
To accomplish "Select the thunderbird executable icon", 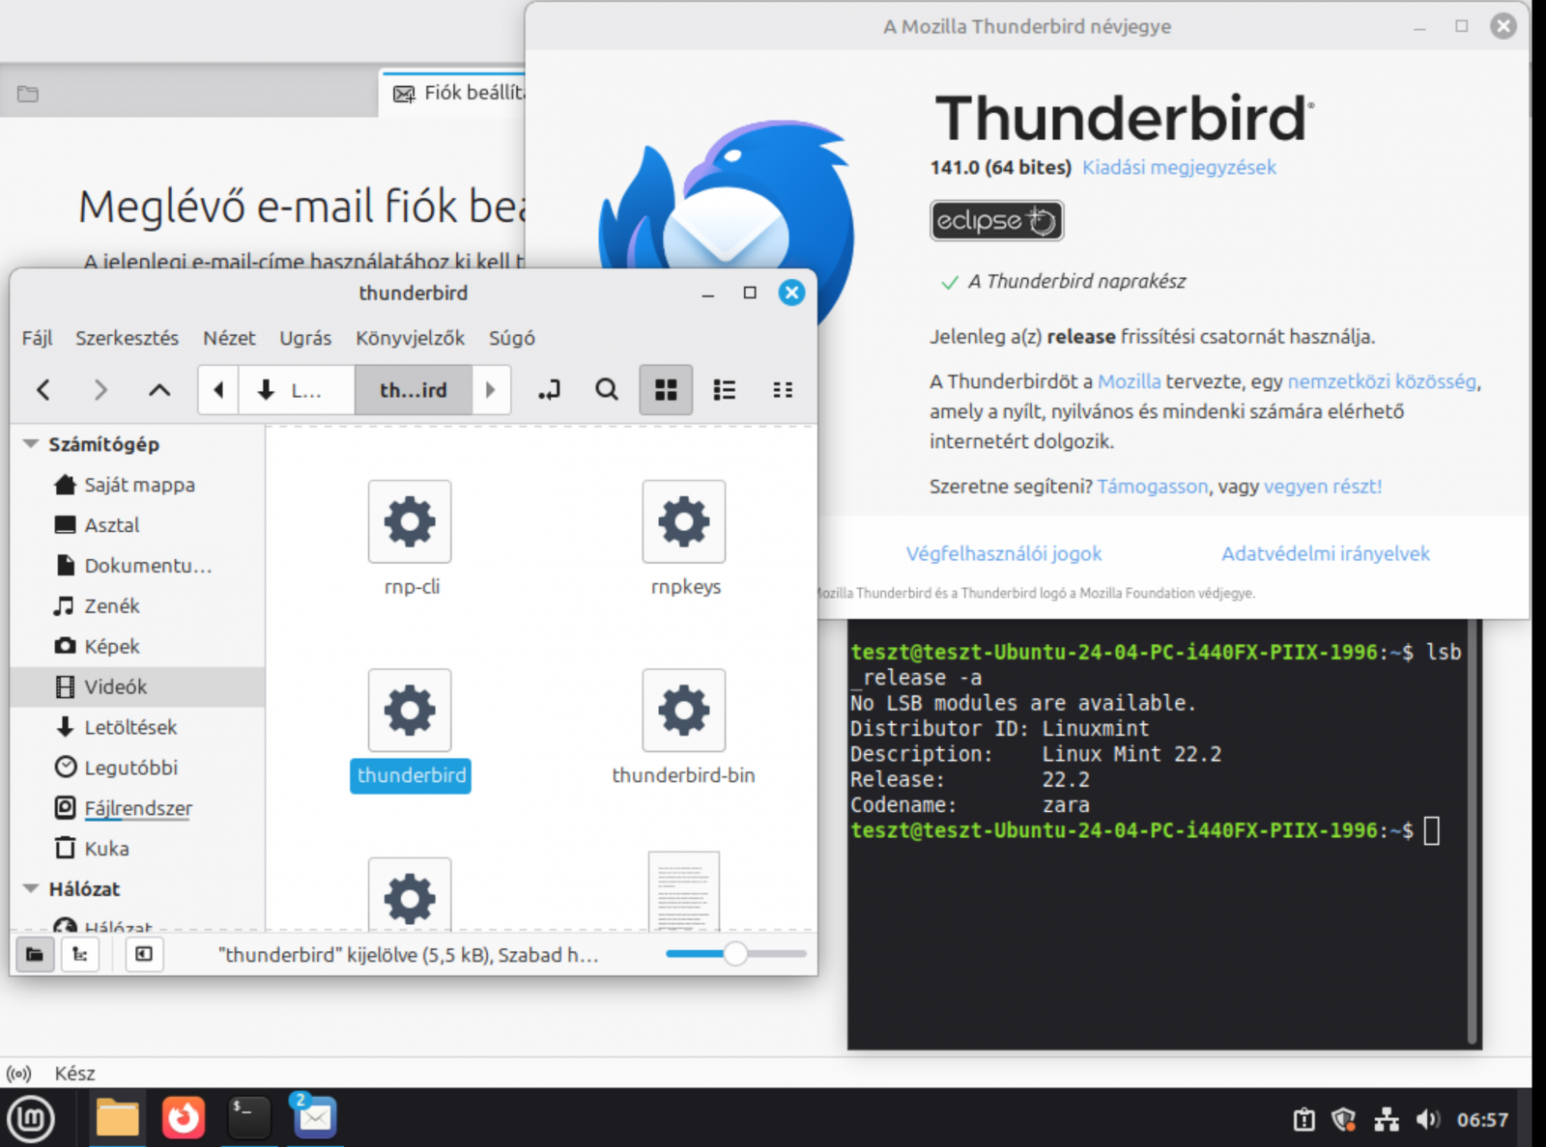I will pos(410,711).
